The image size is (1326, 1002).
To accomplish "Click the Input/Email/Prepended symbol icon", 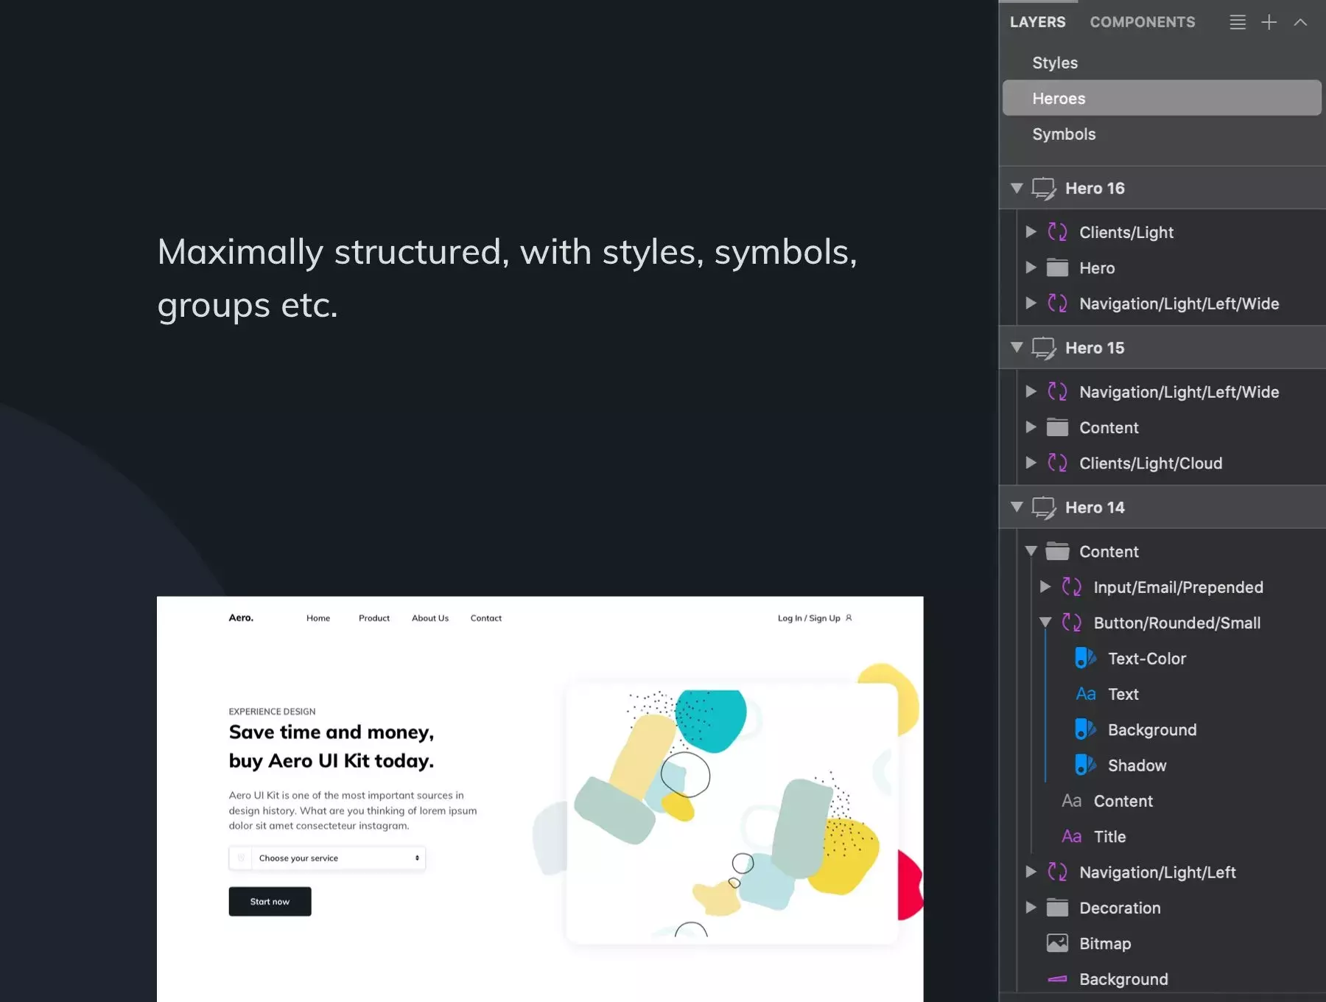I will (1071, 586).
